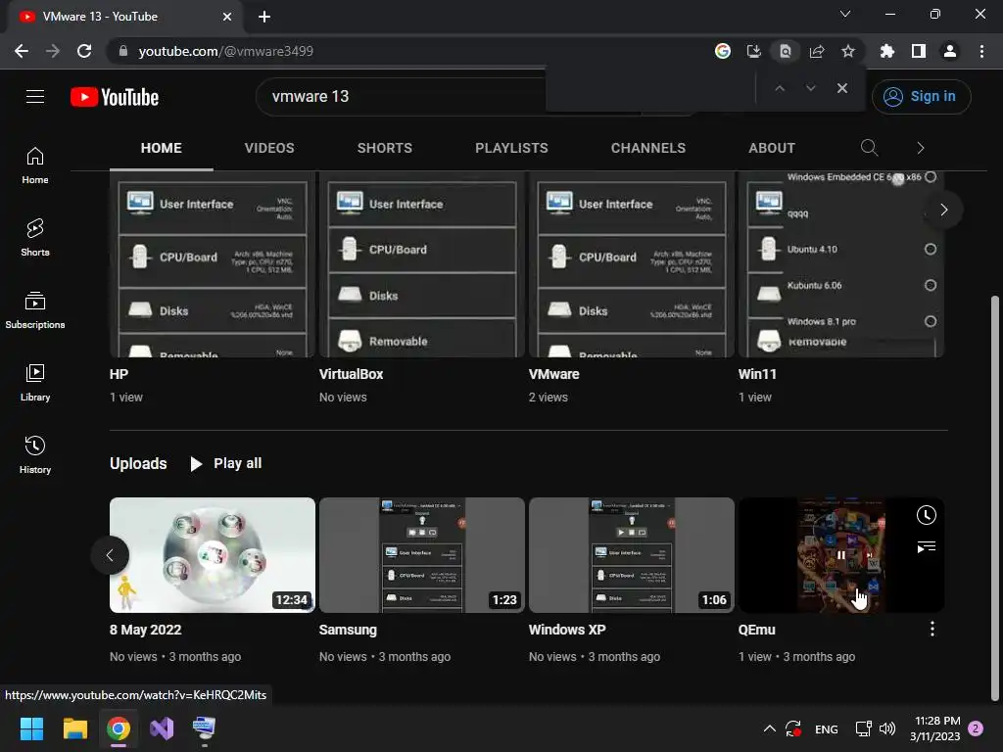The height and width of the screenshot is (752, 1003).
Task: Open the Windows XP video thumbnail
Action: pyautogui.click(x=632, y=555)
